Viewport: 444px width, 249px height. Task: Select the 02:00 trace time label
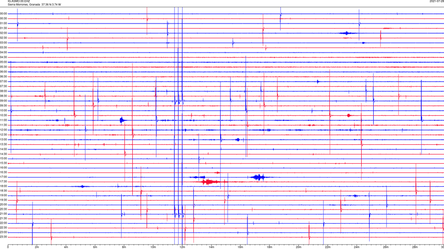pos(4,33)
